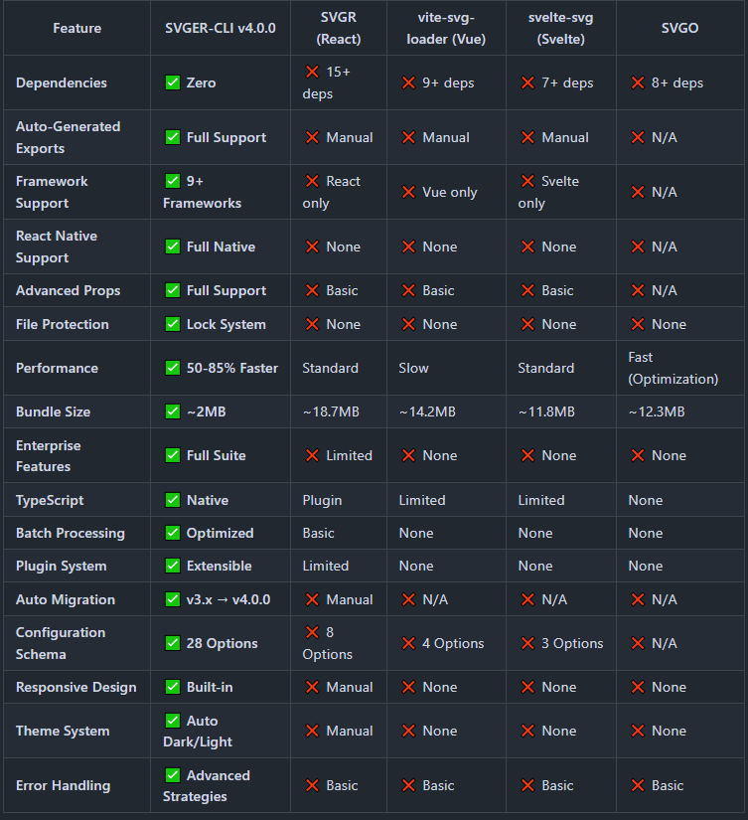Click red cross beside 8+ deps
This screenshot has width=748, height=820.
coord(637,82)
